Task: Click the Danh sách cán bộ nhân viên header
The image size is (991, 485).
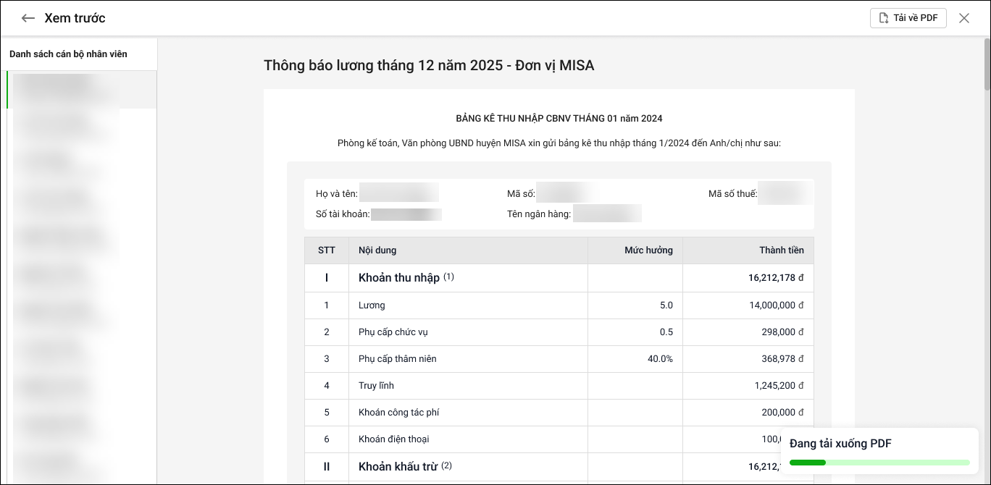Action: pos(68,54)
